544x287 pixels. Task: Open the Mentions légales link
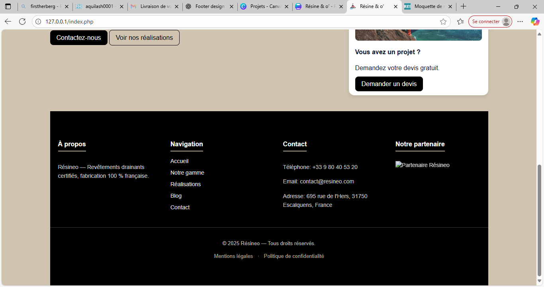[233, 256]
